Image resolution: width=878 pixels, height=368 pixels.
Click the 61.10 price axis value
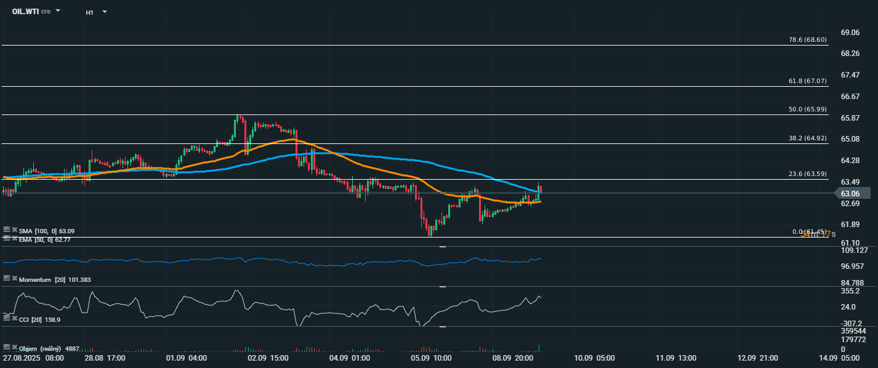click(850, 243)
